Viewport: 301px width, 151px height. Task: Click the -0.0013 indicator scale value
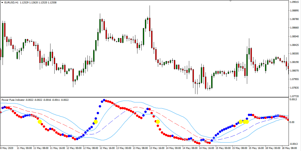pyautogui.click(x=294, y=144)
